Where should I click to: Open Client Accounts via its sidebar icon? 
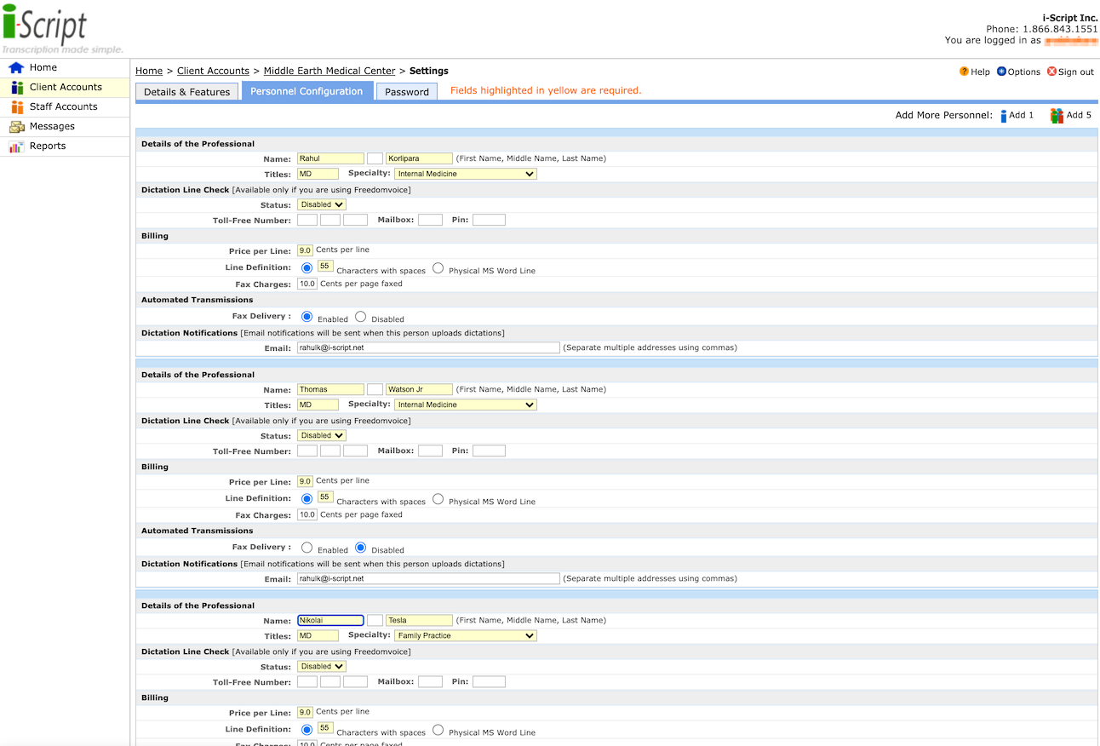[x=16, y=88]
